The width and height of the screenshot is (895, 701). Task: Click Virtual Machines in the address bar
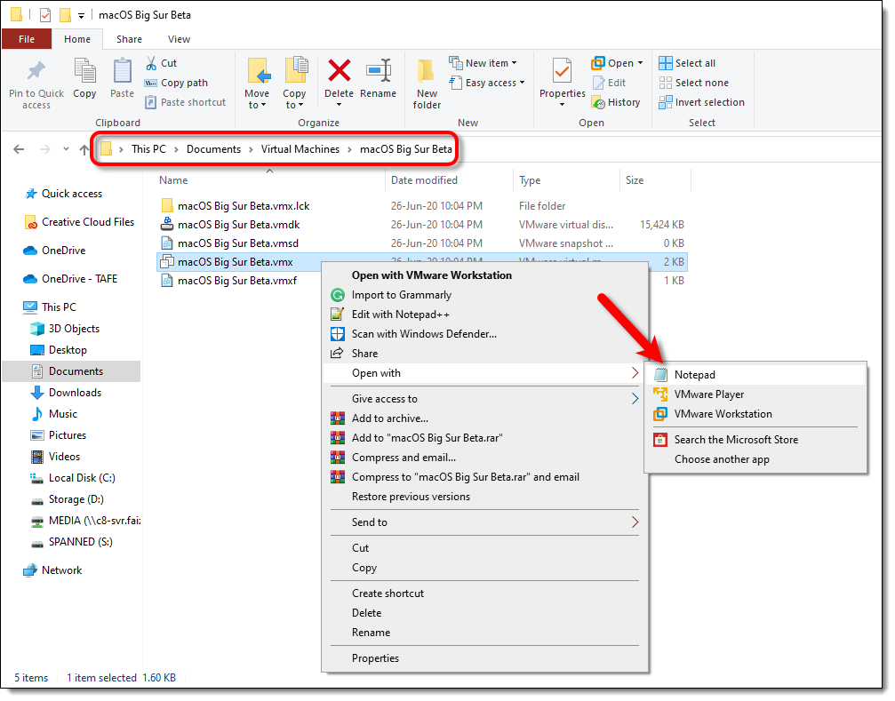pyautogui.click(x=300, y=149)
